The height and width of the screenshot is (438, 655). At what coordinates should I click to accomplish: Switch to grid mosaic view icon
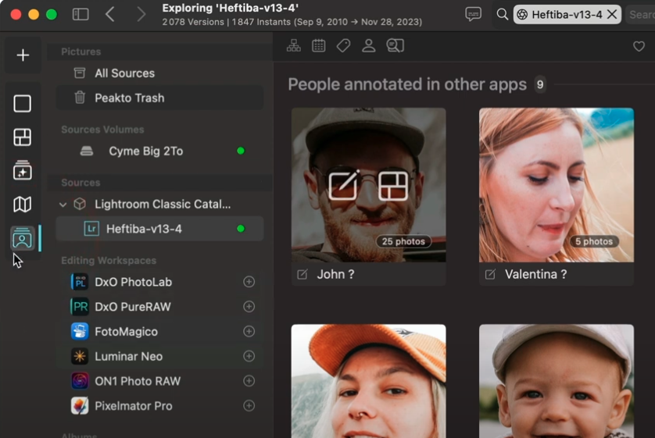[x=22, y=137]
